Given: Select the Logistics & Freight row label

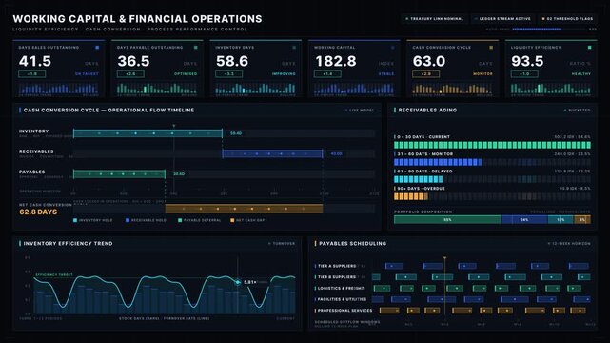Looking at the screenshot, I should (341, 288).
